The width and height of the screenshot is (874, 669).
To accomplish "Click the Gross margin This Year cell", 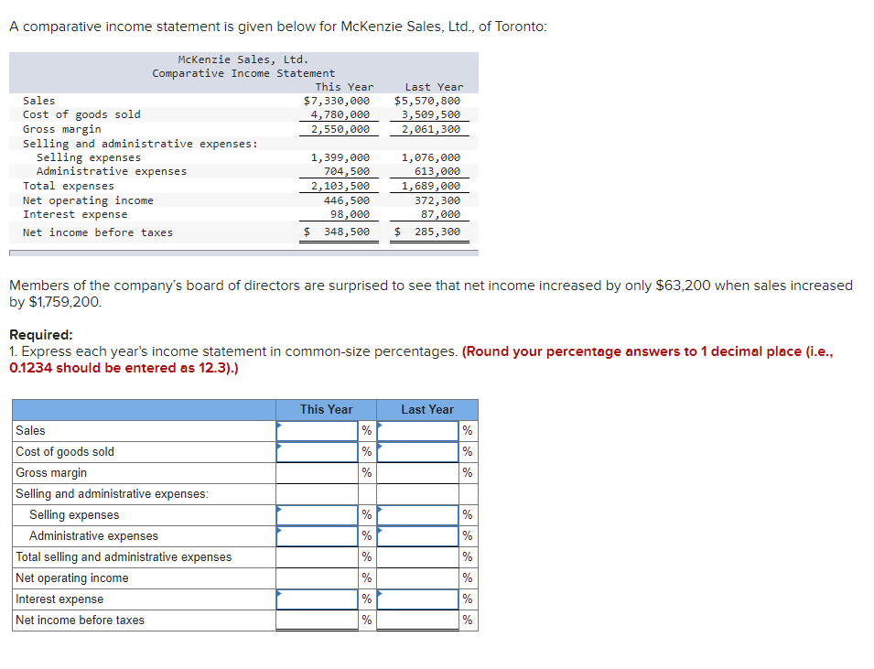I will pyautogui.click(x=316, y=472).
